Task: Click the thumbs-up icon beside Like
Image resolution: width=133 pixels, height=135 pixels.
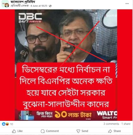Action: (14, 131)
